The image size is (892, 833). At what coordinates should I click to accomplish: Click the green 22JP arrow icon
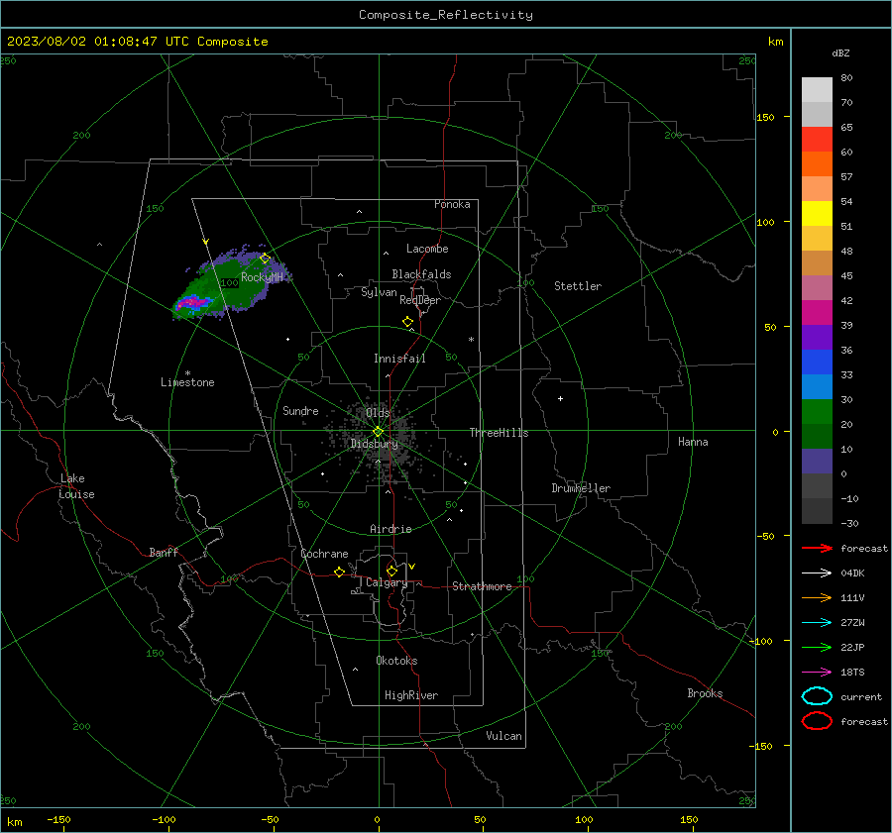pyautogui.click(x=817, y=647)
